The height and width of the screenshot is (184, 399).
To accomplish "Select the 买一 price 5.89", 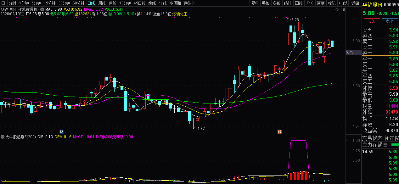I will click(393, 59).
